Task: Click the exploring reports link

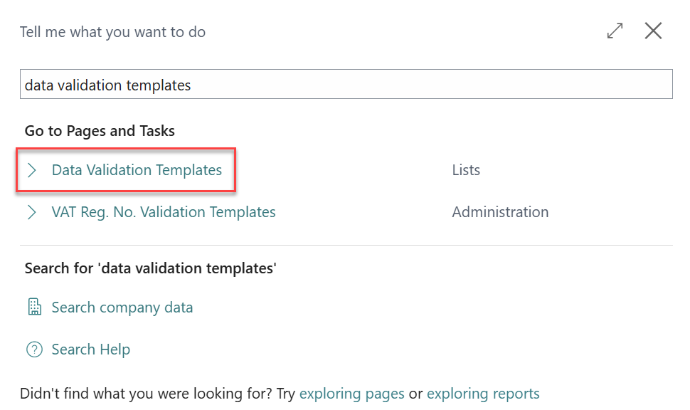Action: (x=483, y=393)
